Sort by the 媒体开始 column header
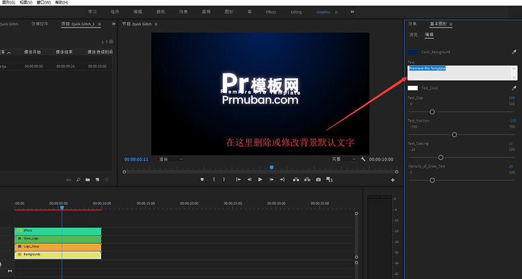The image size is (522, 279). coord(32,52)
